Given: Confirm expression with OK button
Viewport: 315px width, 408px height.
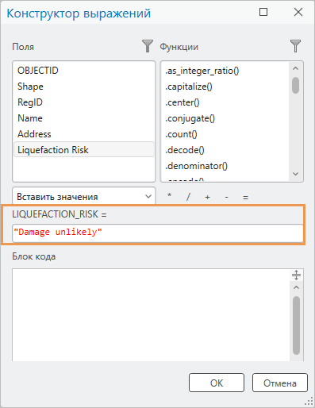Looking at the screenshot, I should (x=217, y=383).
